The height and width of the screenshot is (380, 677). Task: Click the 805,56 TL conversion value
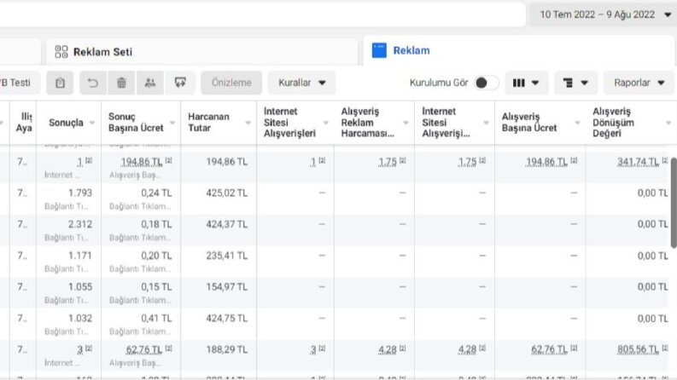[x=638, y=349]
